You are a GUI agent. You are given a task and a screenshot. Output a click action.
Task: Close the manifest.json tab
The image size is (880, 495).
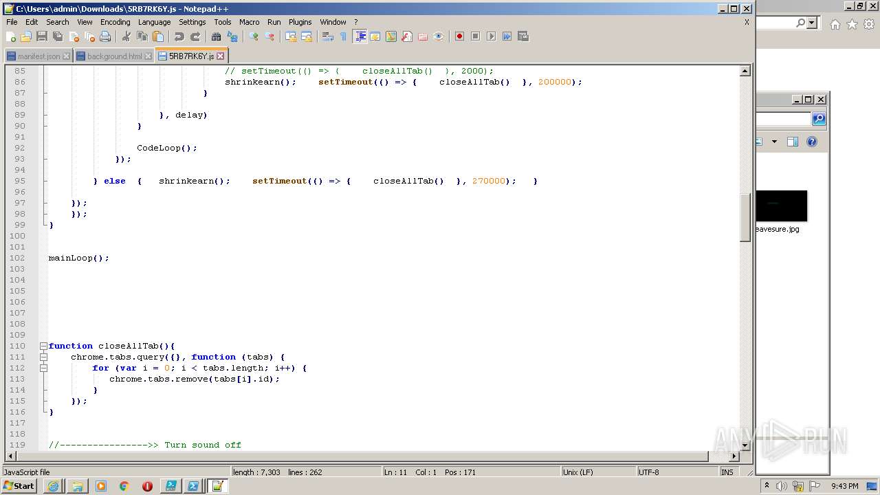click(x=67, y=56)
